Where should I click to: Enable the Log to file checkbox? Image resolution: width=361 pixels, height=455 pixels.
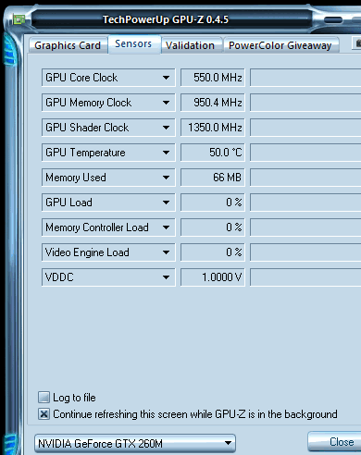click(x=44, y=398)
